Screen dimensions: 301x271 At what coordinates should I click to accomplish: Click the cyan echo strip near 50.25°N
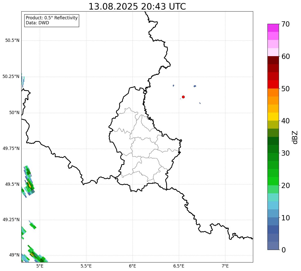[x=23, y=80]
